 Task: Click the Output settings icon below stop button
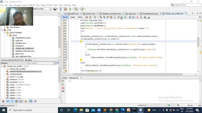point(63,91)
